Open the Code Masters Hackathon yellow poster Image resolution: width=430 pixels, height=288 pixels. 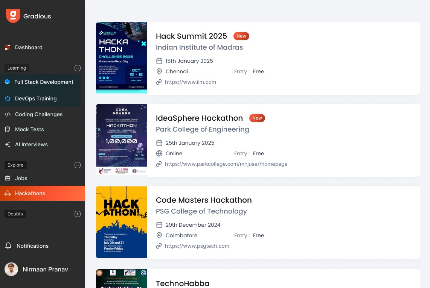pos(121,222)
